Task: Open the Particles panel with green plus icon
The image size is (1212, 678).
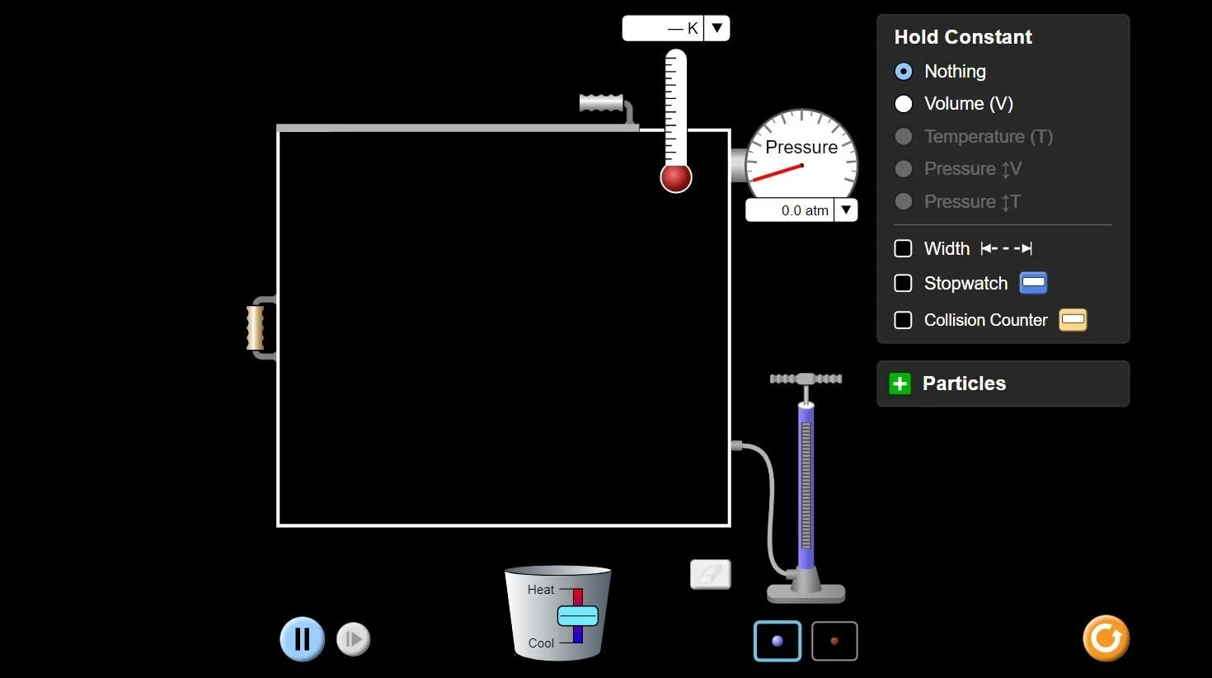Action: pyautogui.click(x=900, y=384)
